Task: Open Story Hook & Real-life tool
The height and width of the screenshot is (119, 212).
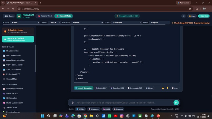Action: (x=15, y=65)
